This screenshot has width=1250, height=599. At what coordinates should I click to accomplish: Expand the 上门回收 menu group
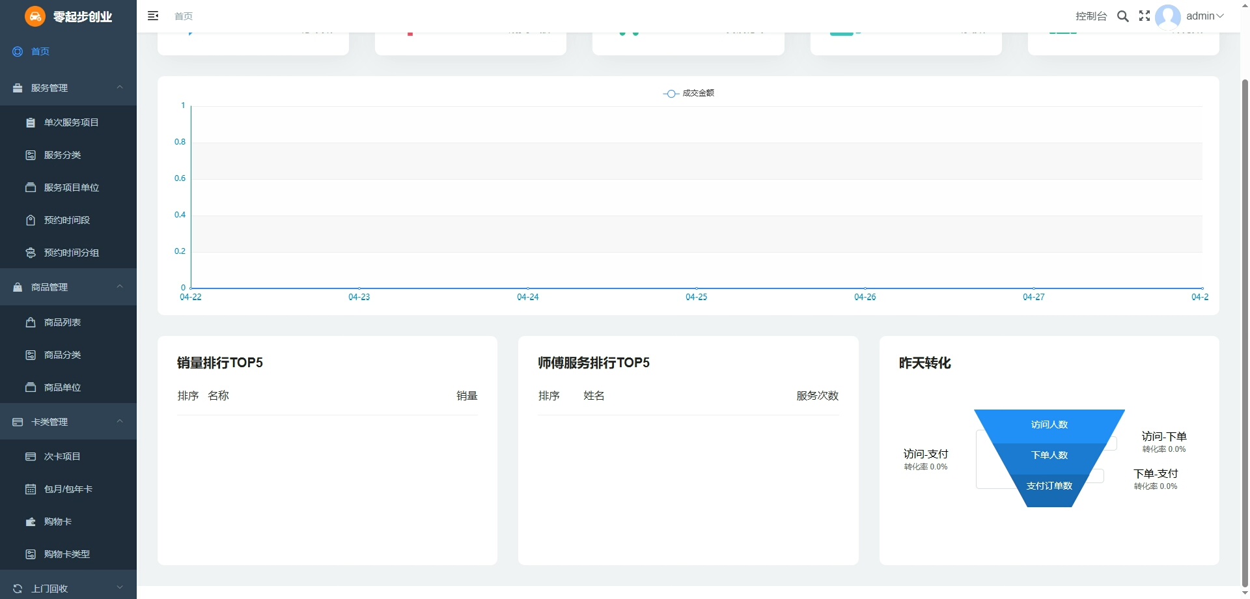[68, 589]
